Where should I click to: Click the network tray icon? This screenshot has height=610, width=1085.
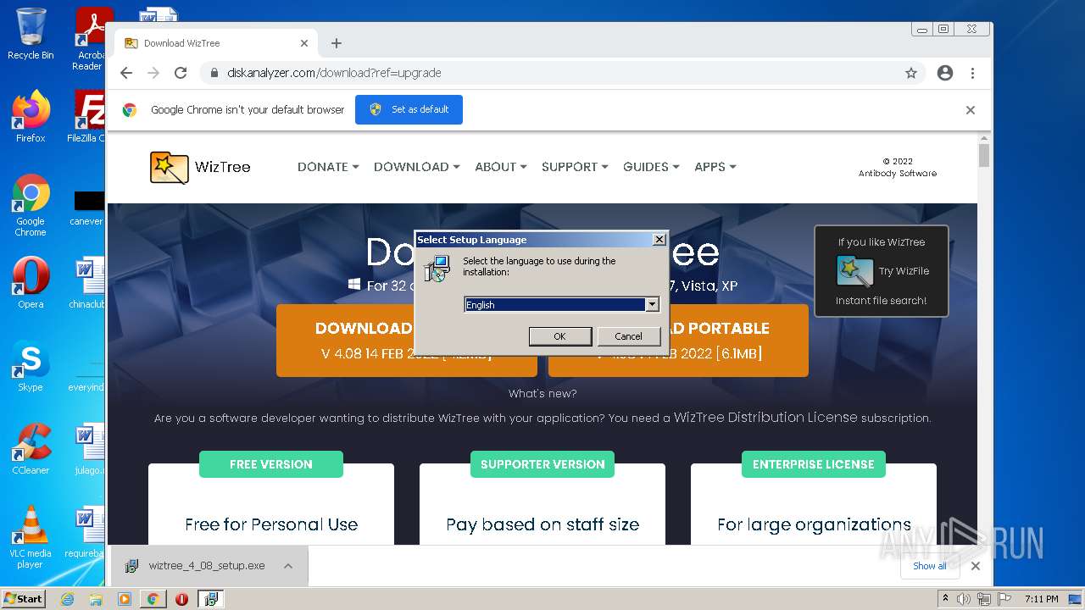tap(984, 599)
